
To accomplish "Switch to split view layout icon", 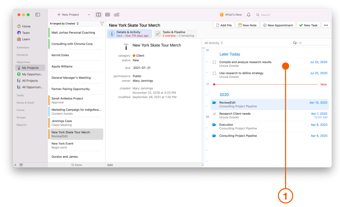I will (x=98, y=15).
